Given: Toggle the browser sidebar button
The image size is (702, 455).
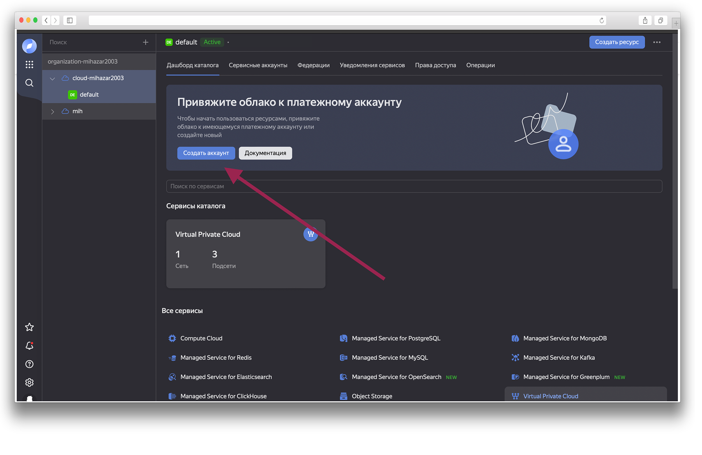Looking at the screenshot, I should click(70, 20).
